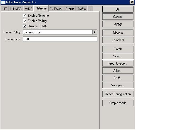The image size is (178, 130).
Task: Open Freq. Usage... window
Action: [118, 63]
